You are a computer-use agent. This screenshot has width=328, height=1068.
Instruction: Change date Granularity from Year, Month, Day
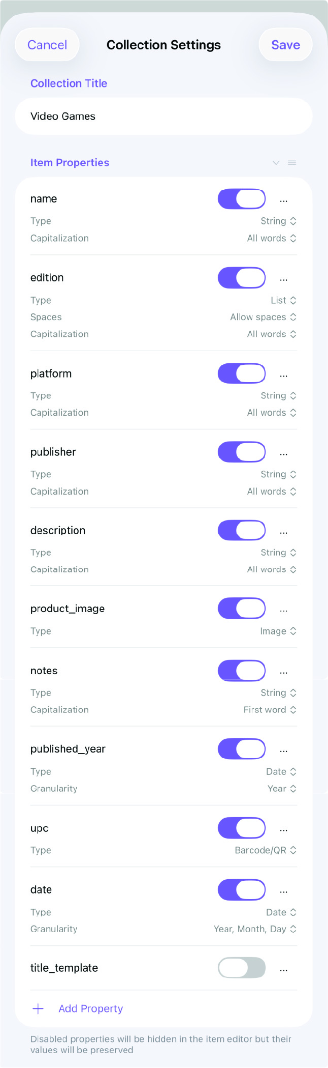click(255, 929)
